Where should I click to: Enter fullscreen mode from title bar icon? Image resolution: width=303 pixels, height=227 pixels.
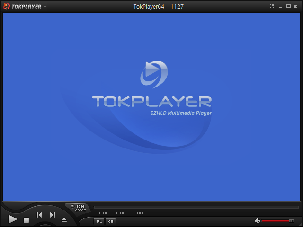click(272, 6)
